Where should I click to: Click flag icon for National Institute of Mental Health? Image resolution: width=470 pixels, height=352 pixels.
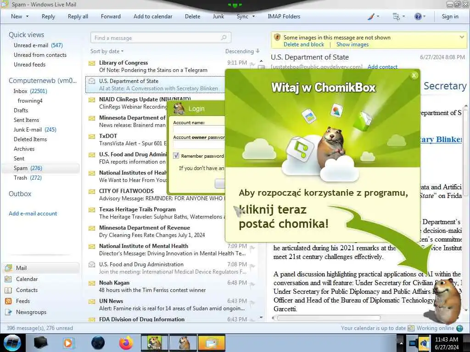coord(252,247)
